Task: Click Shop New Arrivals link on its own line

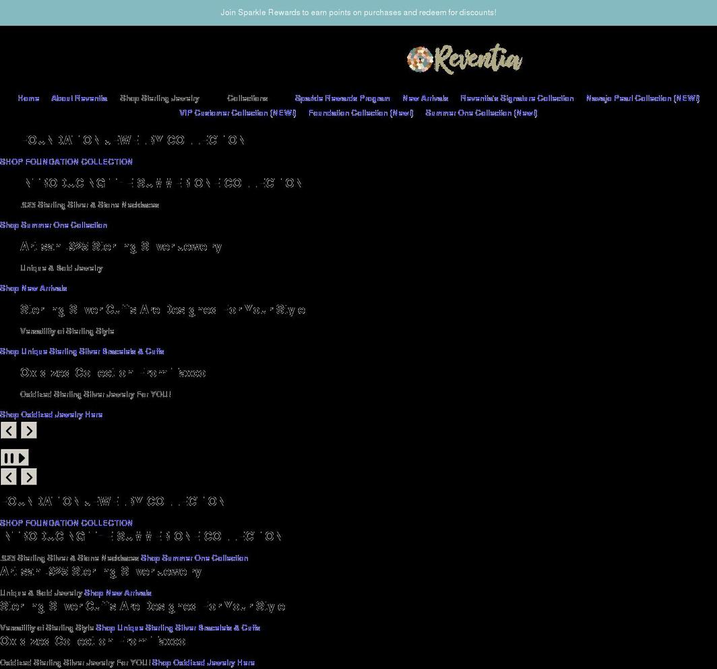Action: coord(34,288)
